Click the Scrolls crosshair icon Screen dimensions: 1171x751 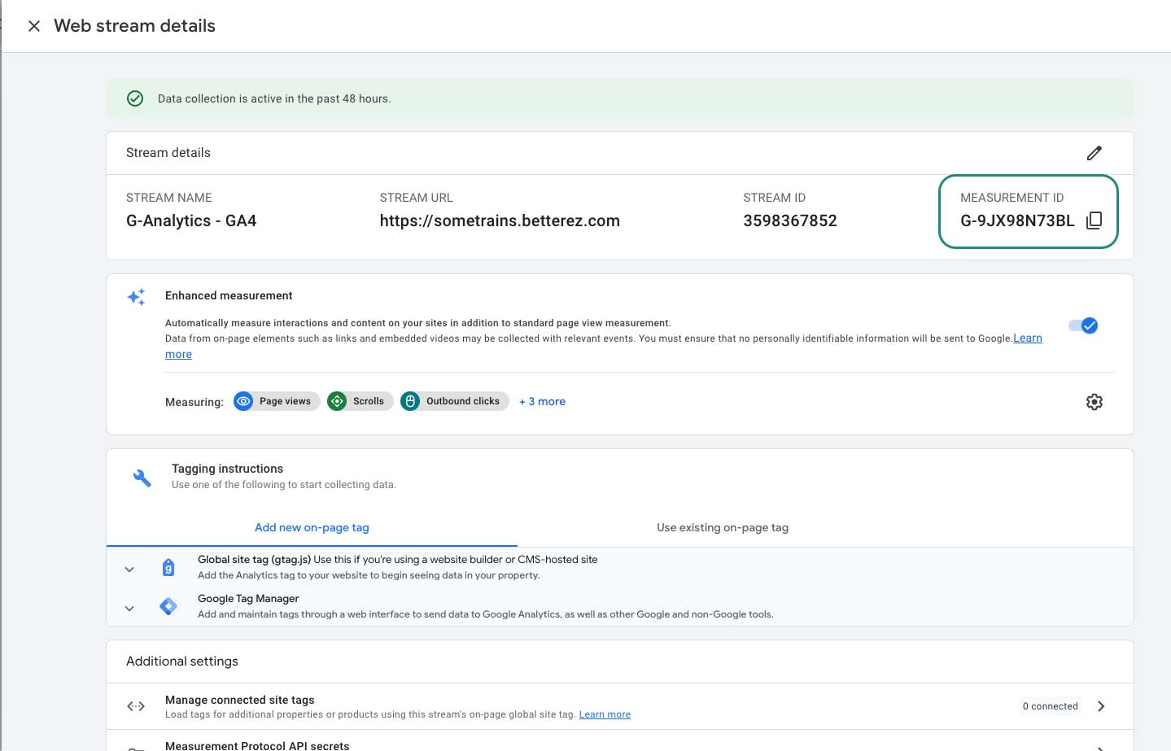click(337, 401)
